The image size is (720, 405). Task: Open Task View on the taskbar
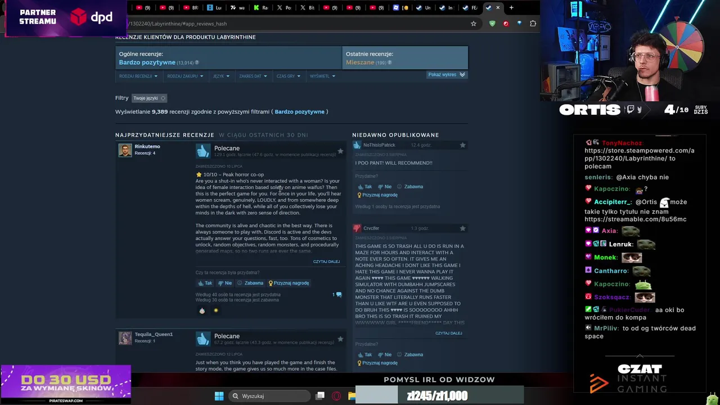[x=320, y=396]
